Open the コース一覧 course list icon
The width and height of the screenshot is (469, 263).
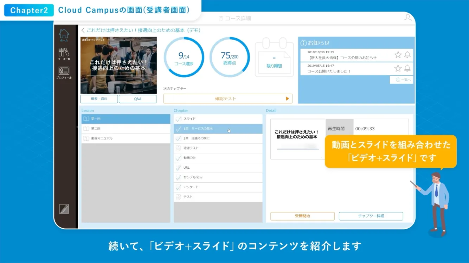64,54
